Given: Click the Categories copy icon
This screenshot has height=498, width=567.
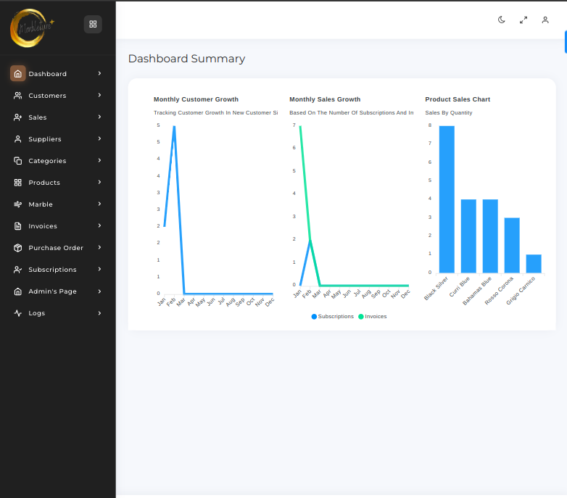Looking at the screenshot, I should pos(17,160).
